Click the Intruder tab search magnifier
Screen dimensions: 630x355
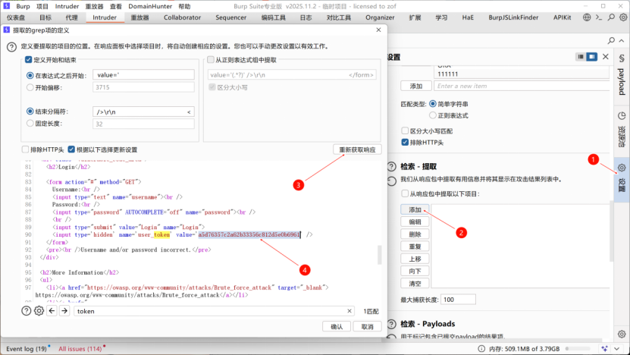pyautogui.click(x=611, y=40)
